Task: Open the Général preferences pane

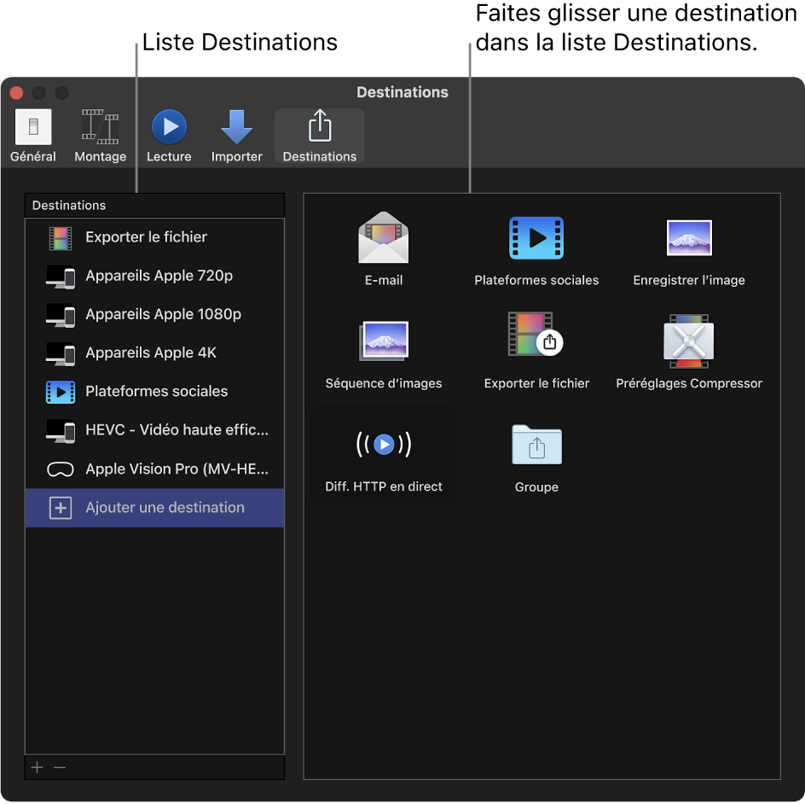Action: pos(32,135)
